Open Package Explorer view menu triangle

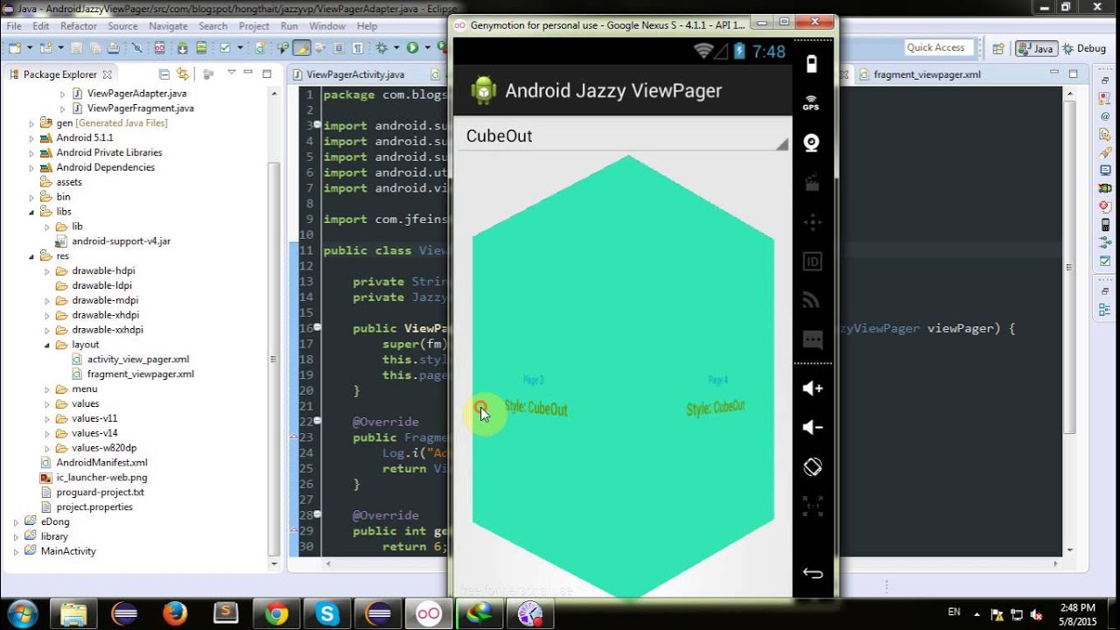point(231,73)
